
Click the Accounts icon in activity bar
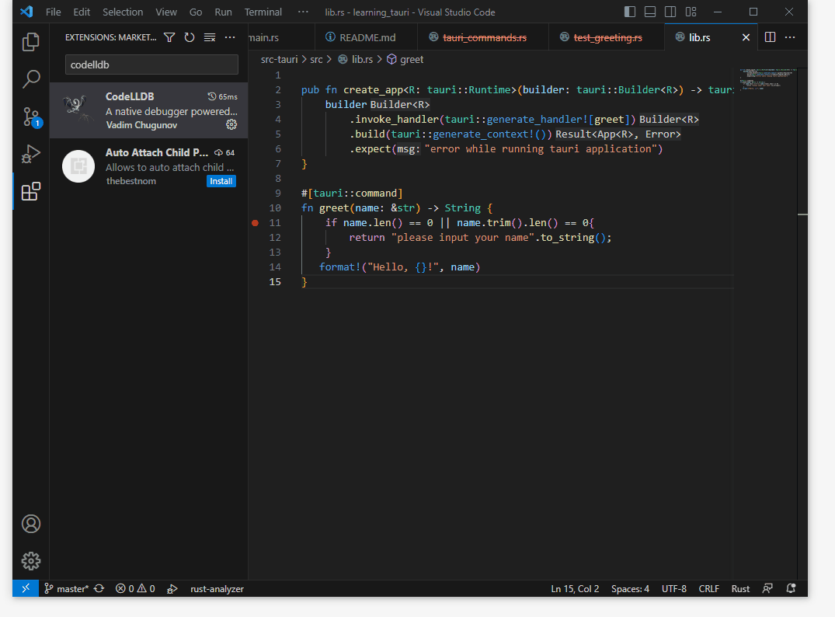[31, 524]
